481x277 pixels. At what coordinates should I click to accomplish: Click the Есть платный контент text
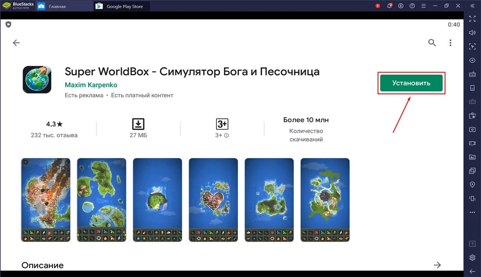(142, 95)
